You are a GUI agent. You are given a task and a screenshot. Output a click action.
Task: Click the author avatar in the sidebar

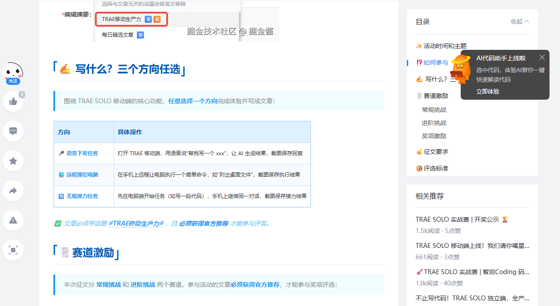tap(13, 72)
